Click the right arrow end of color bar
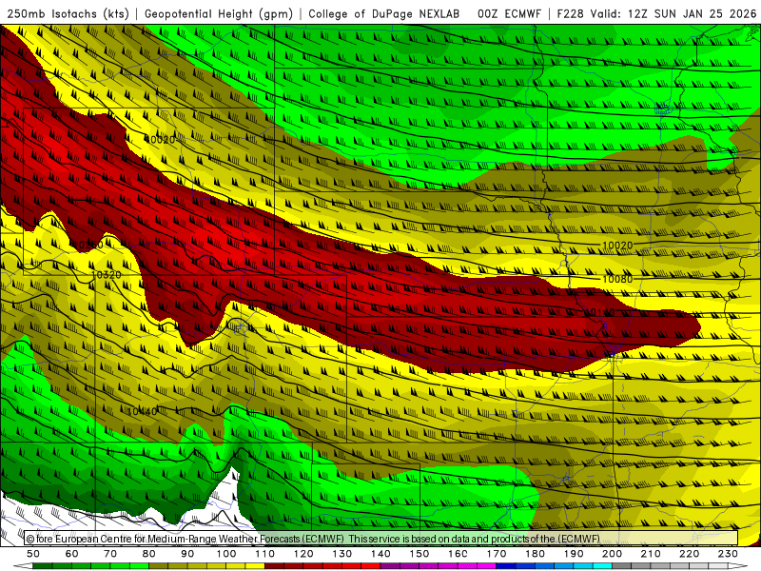 coord(738,566)
